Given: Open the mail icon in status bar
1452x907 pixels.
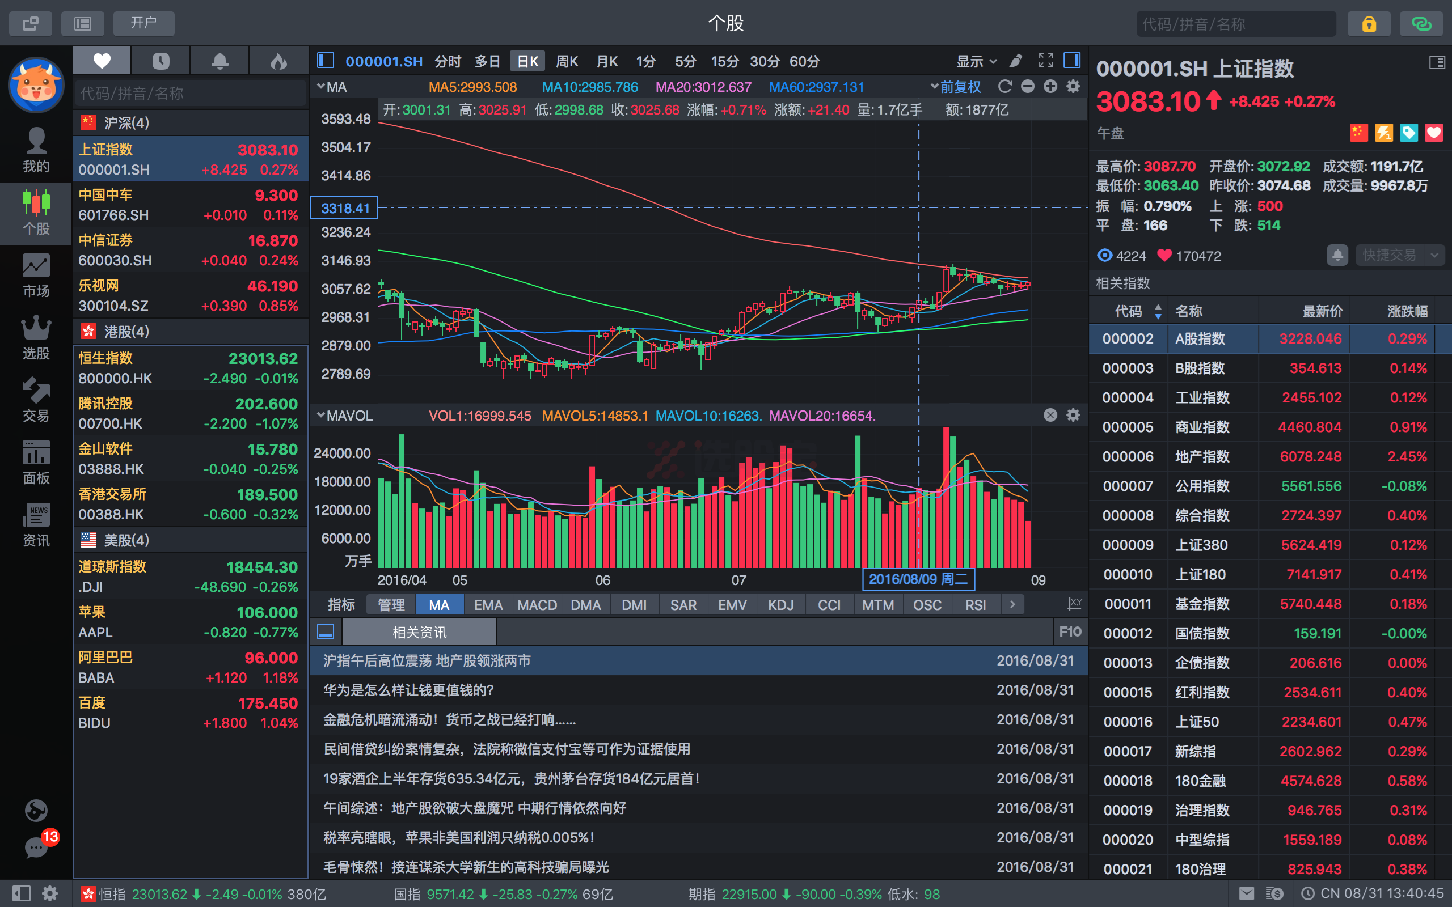Looking at the screenshot, I should pyautogui.click(x=1247, y=894).
